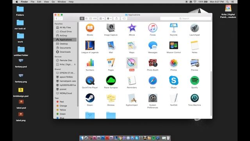Select the Image Capture app icon

tap(111, 28)
